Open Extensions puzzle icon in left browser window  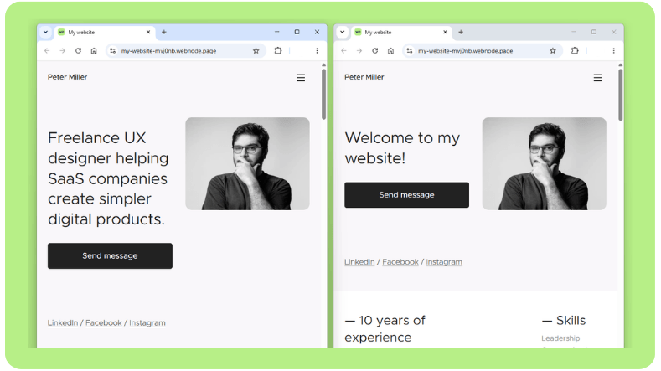point(278,50)
